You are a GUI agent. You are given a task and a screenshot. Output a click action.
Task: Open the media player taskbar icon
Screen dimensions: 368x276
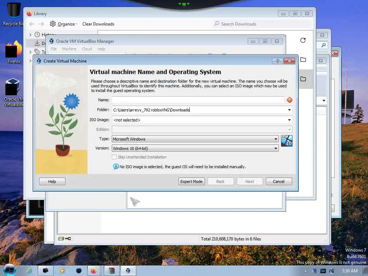[62, 271]
